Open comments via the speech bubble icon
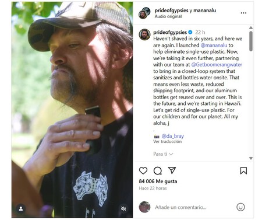The width and height of the screenshot is (262, 220). pos(158,171)
